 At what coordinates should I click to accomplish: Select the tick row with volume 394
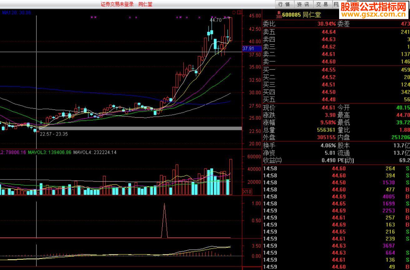coord(336,175)
